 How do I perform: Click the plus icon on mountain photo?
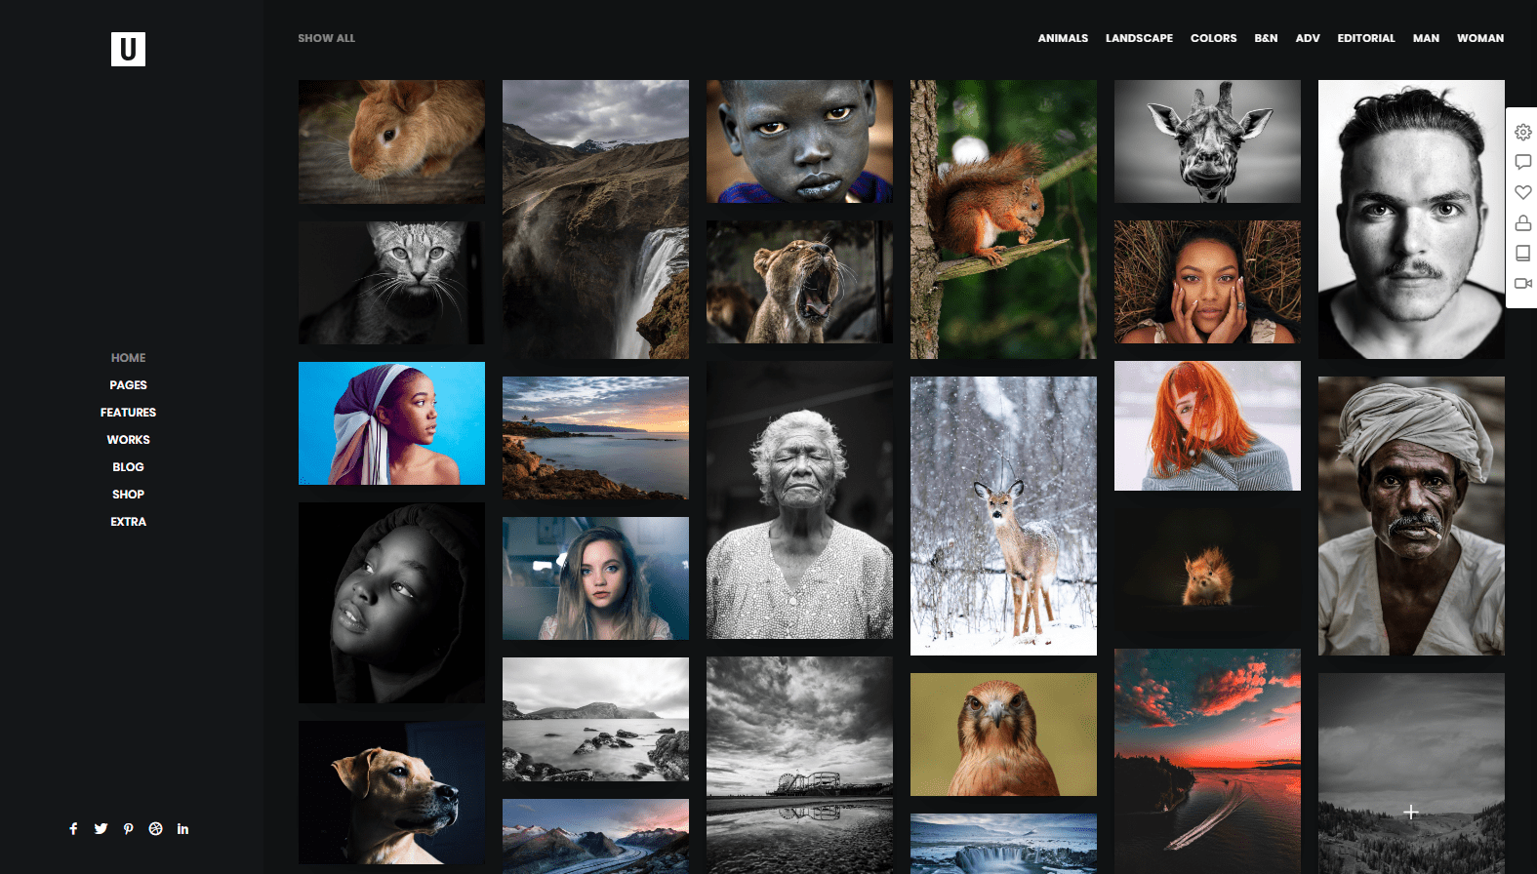tap(1411, 812)
